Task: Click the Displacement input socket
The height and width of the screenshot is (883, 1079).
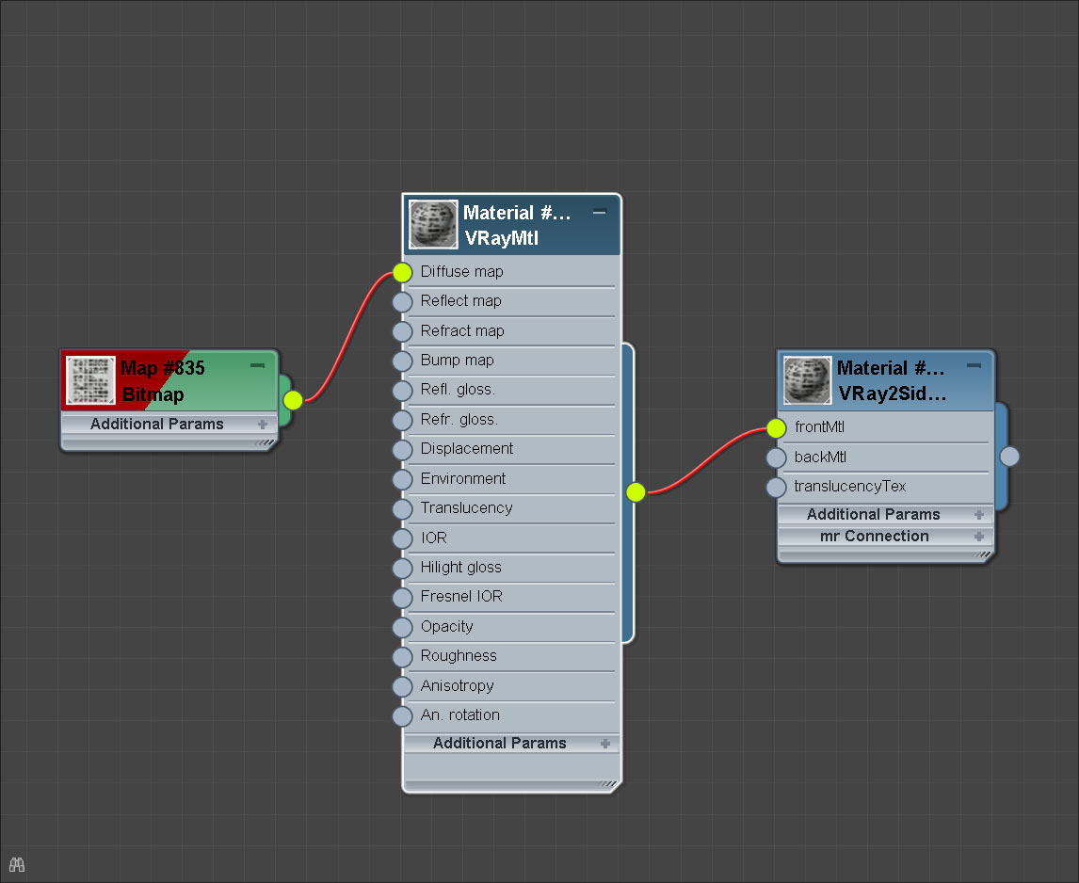Action: pos(403,449)
